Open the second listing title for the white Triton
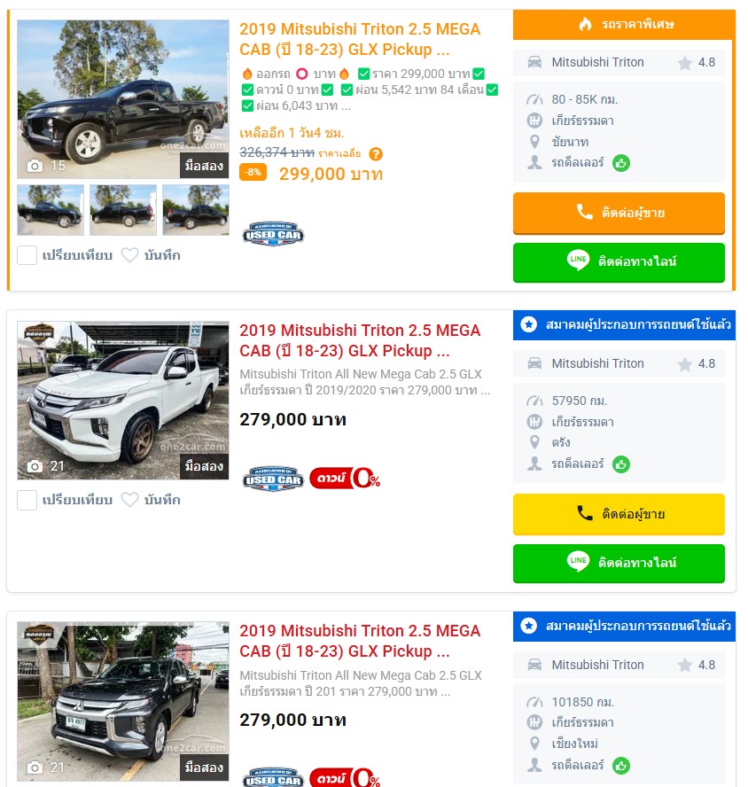Image resolution: width=748 pixels, height=787 pixels. 360,340
